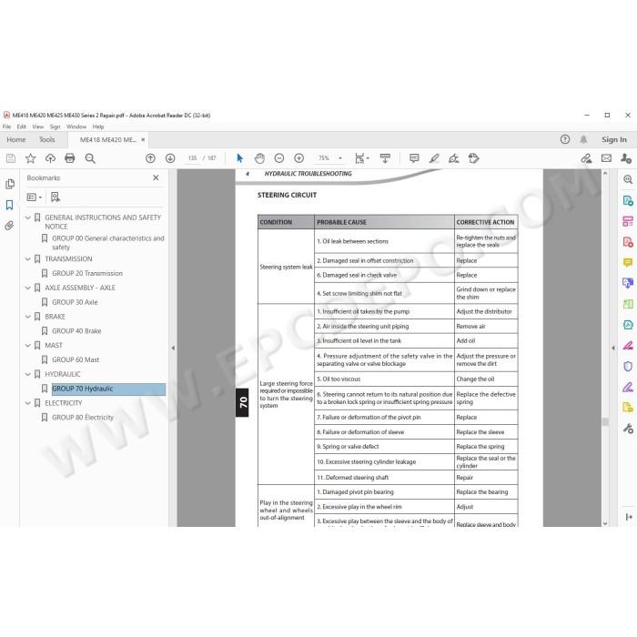Open the Edit menu
This screenshot has width=637, height=637.
pos(22,126)
